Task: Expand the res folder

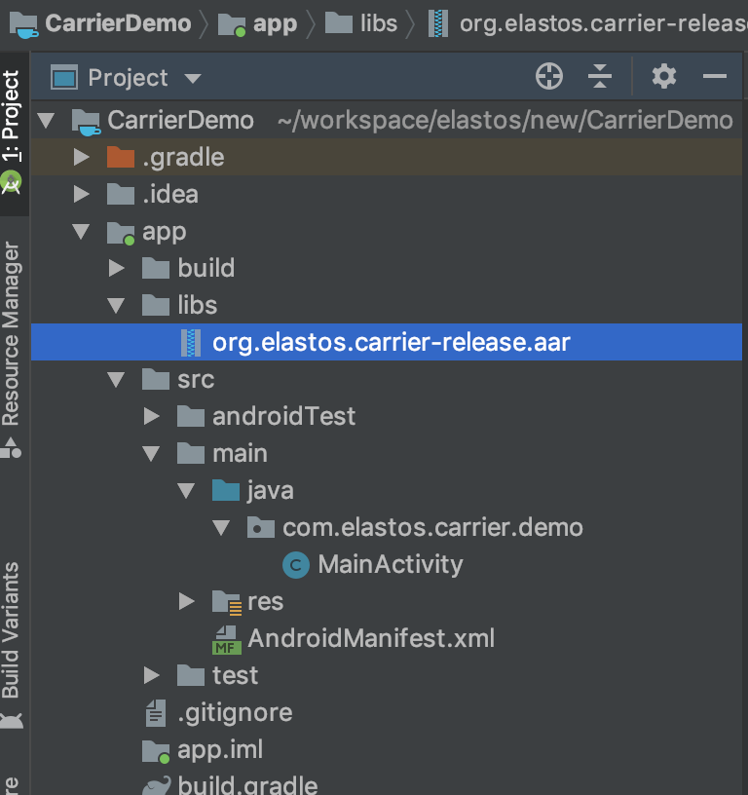Action: (186, 602)
